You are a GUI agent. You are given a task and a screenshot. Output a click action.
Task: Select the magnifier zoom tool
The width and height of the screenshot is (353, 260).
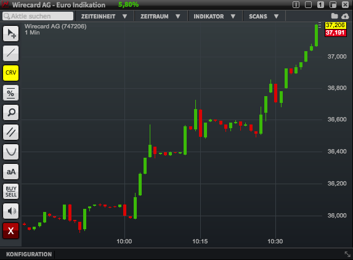pyautogui.click(x=11, y=112)
